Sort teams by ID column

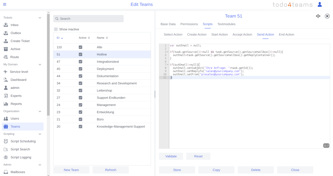coord(60,38)
